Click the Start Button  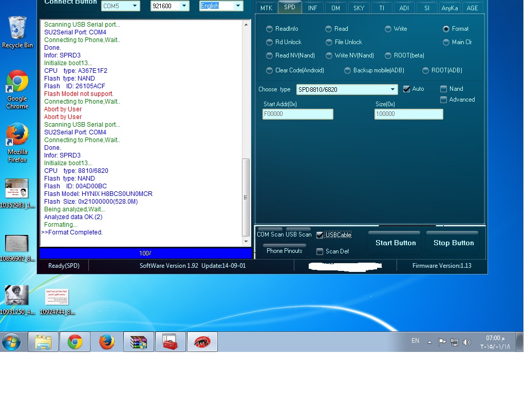pos(395,243)
